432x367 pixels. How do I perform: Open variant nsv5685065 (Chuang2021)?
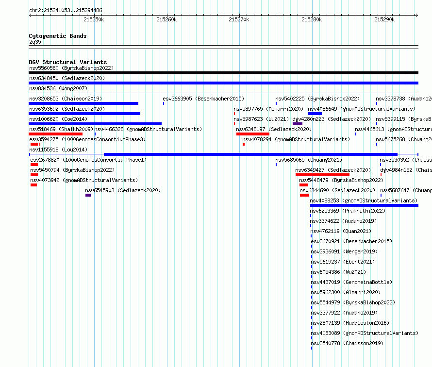pyautogui.click(x=309, y=160)
